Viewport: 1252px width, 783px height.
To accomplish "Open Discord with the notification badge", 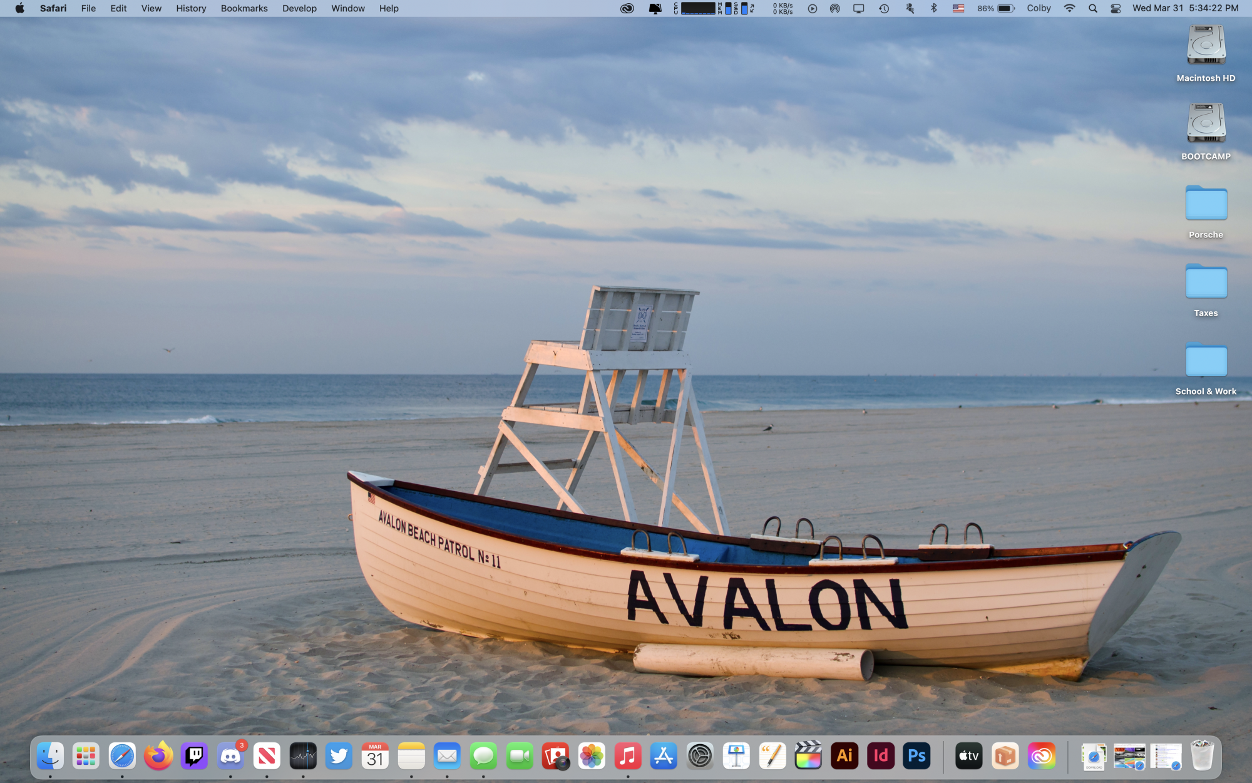I will click(231, 757).
